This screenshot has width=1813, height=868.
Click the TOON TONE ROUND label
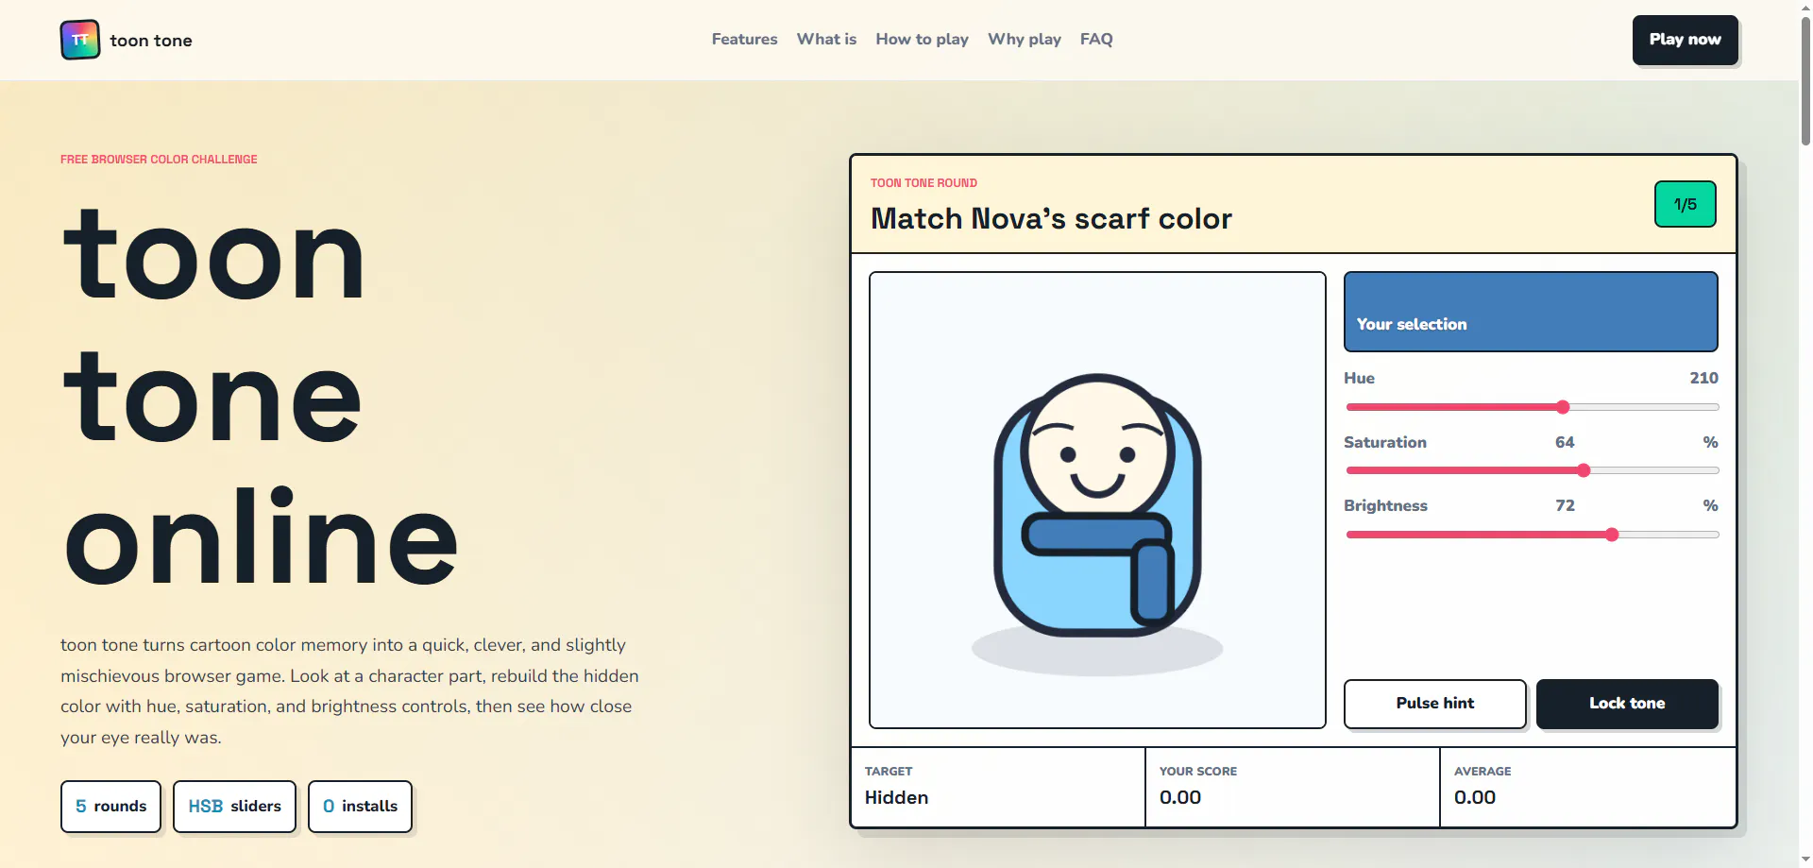[x=923, y=183]
